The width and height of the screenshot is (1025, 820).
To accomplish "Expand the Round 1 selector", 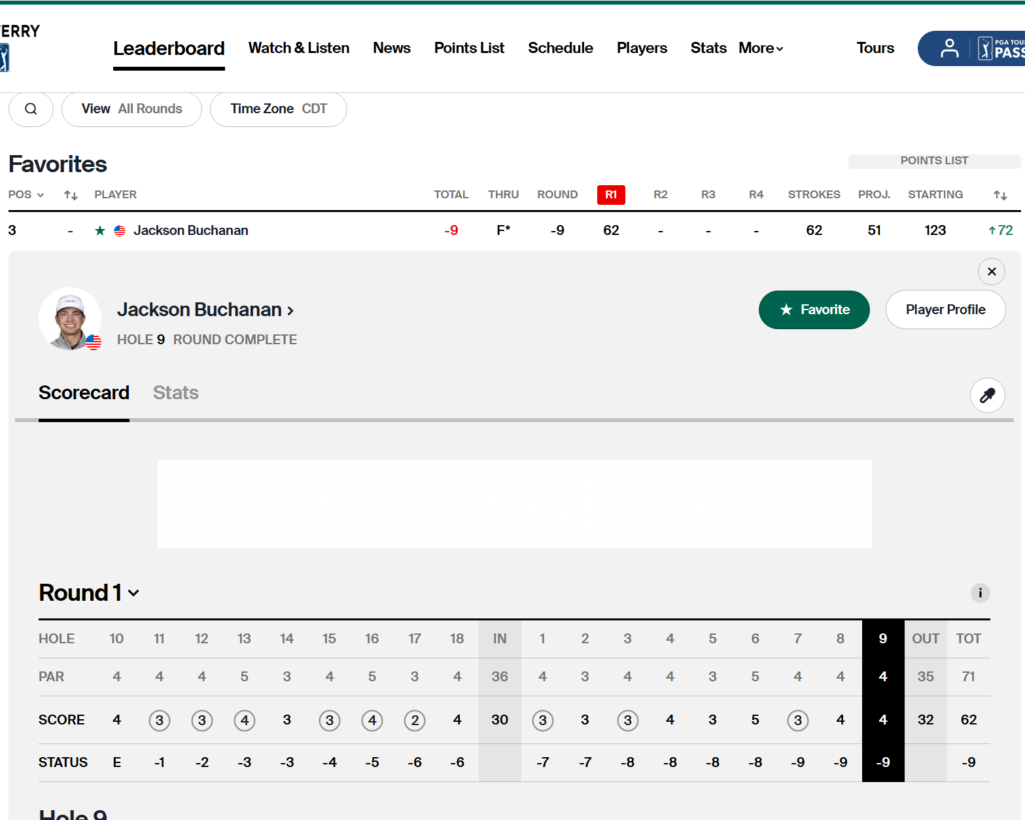I will (x=90, y=593).
